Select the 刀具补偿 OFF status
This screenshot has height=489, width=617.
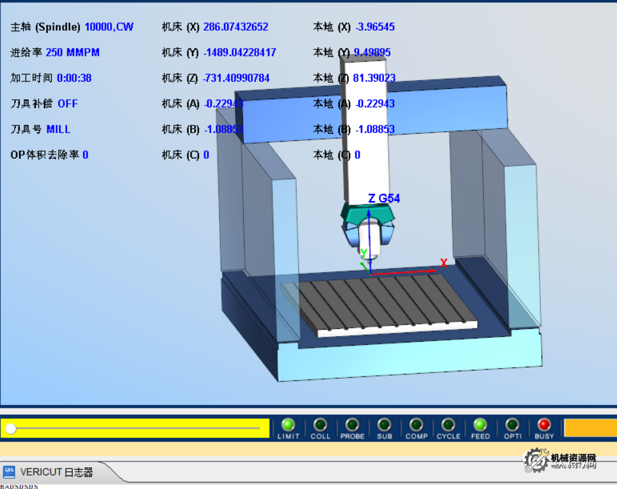67,104
